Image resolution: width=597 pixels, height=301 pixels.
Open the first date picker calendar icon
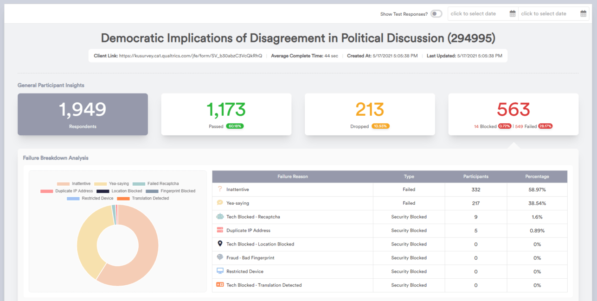click(513, 14)
